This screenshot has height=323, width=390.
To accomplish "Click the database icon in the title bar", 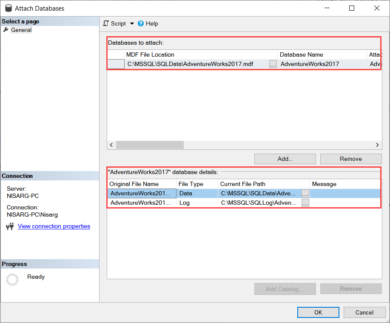I will coord(9,8).
